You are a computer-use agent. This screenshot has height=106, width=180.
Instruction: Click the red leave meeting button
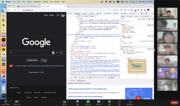pos(174,103)
